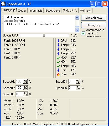Open the Informacje tab

(x=36, y=10)
